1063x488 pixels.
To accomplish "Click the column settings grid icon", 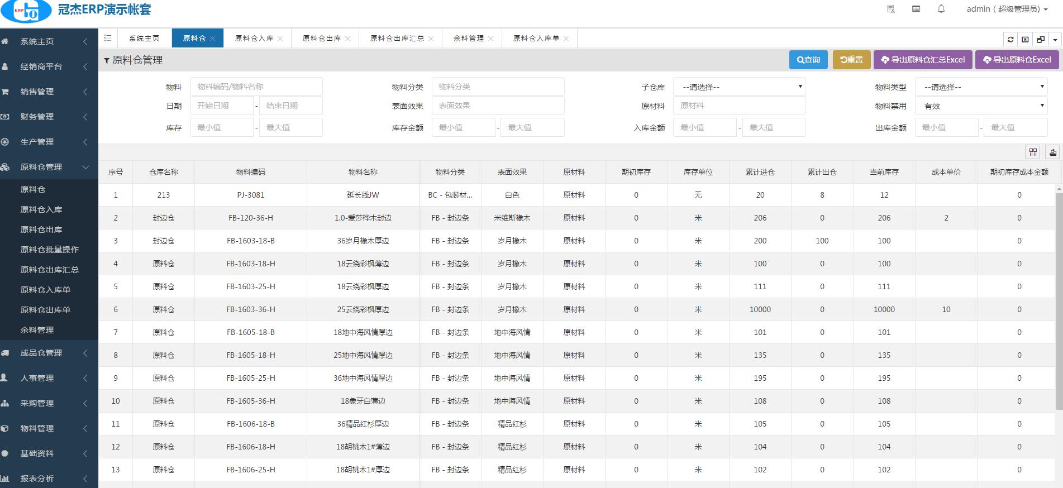I will click(x=1033, y=152).
